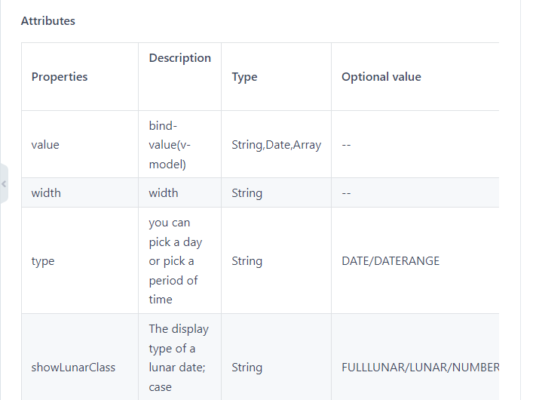Viewport: 536px width, 400px height.
Task: Click the 'String,Date,Array' type cell
Action: [x=276, y=145]
